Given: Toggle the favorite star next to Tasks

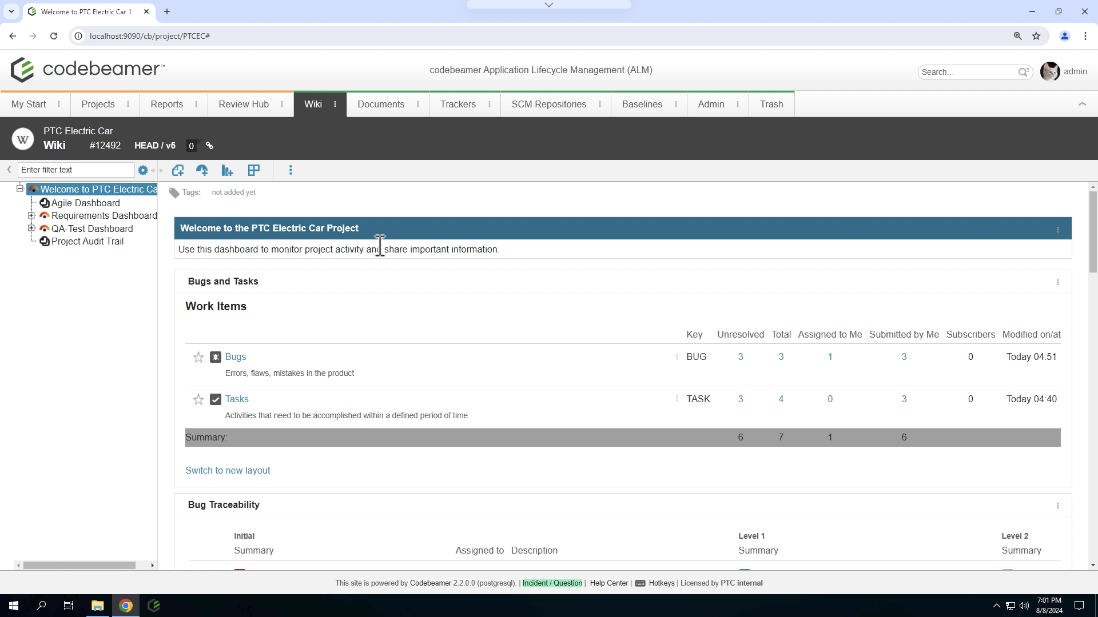Looking at the screenshot, I should [x=198, y=399].
